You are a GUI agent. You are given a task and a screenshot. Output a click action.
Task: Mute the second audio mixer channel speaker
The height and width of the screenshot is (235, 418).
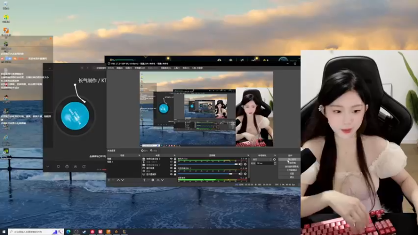(240, 174)
